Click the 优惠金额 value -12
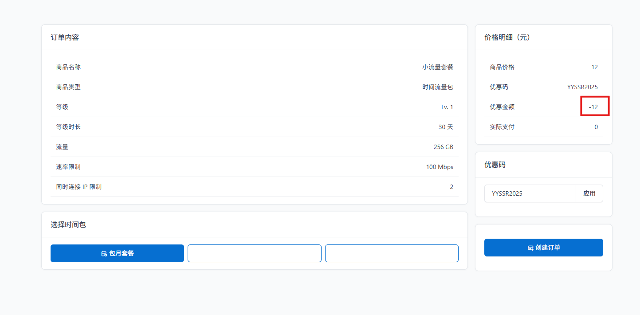640x315 pixels. coord(593,107)
